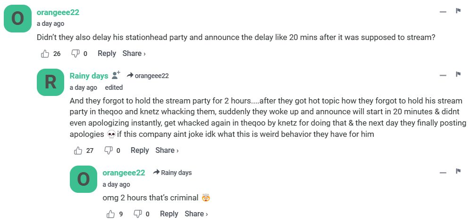This screenshot has width=471, height=222.
Task: Flag orangeee22's top comment
Action: pos(458,11)
